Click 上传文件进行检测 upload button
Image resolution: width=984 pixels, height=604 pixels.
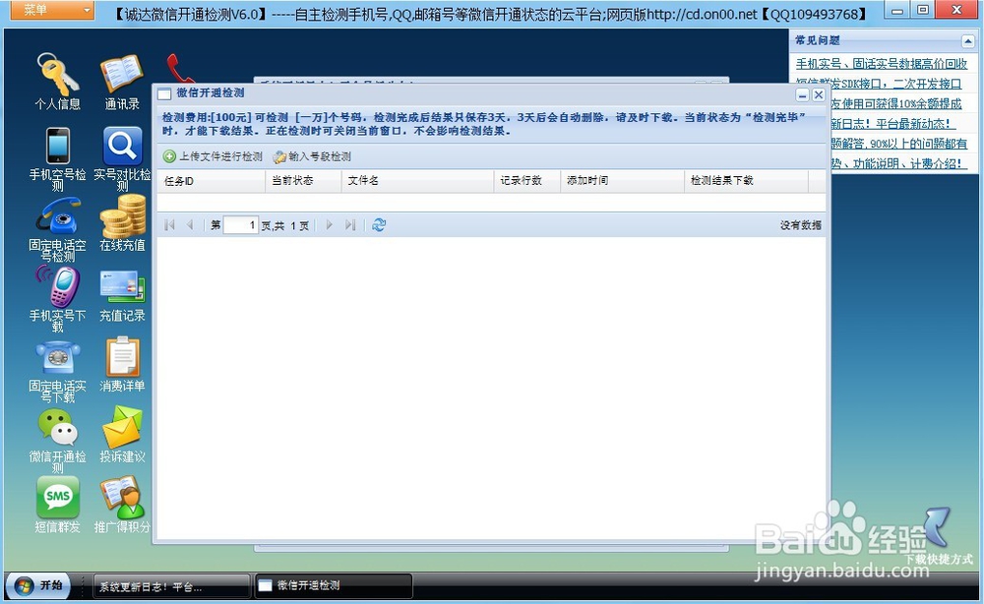pyautogui.click(x=213, y=156)
